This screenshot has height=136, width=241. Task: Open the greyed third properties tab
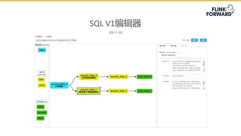(184, 46)
